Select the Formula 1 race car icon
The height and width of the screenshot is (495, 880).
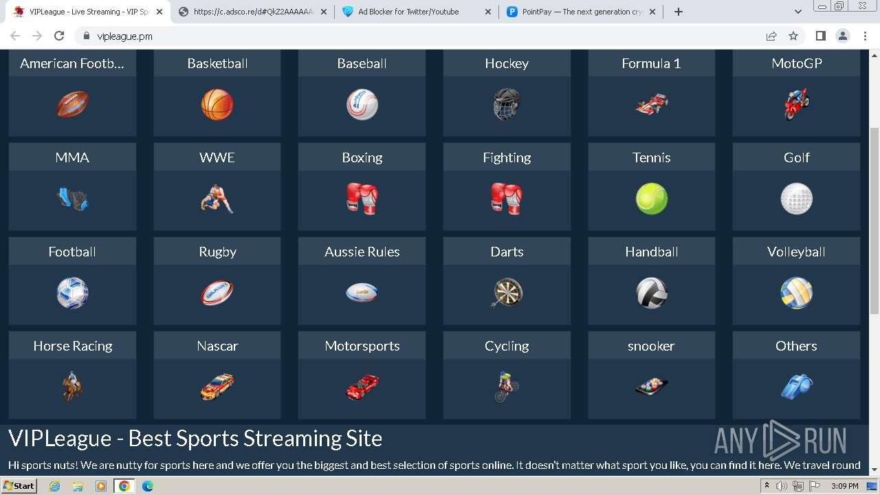[652, 104]
